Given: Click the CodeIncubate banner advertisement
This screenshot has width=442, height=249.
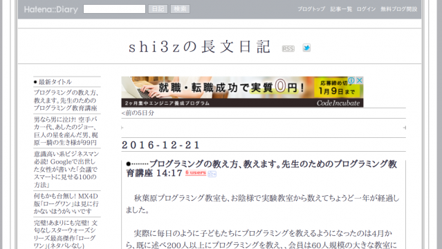Looking at the screenshot, I should click(242, 92).
